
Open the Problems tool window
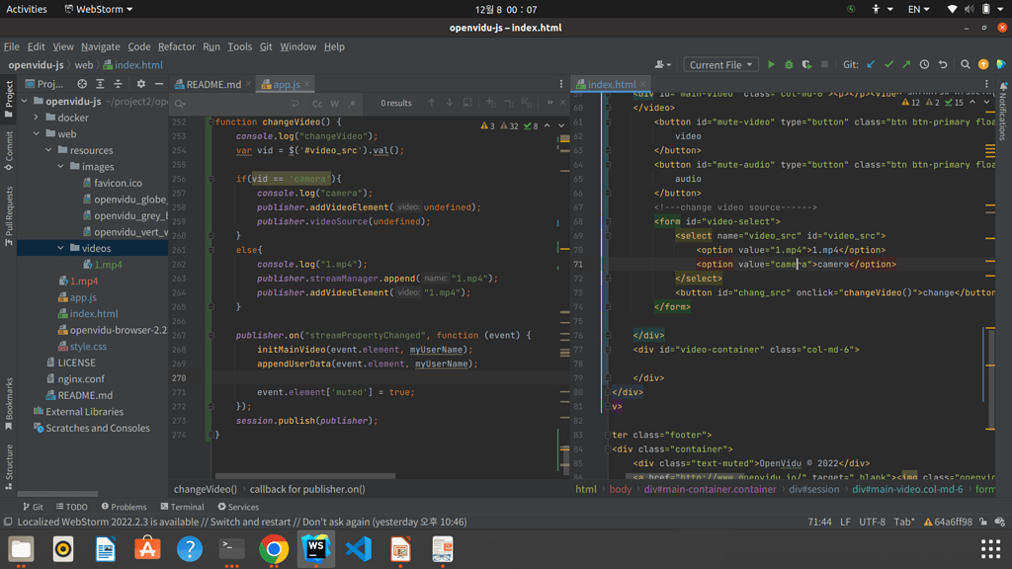pos(124,507)
